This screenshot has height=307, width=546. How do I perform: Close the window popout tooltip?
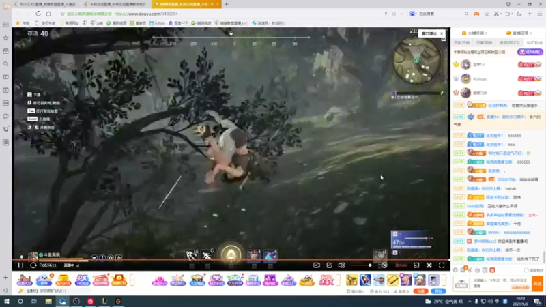(x=442, y=33)
